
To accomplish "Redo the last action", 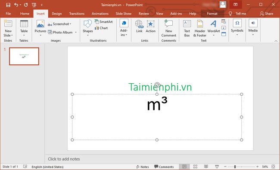I will [26, 5].
